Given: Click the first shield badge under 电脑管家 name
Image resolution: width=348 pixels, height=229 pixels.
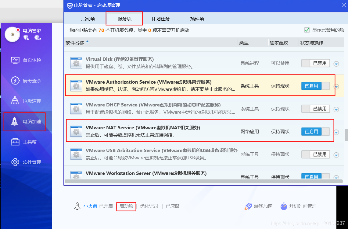Looking at the screenshot, I should click(x=27, y=37).
